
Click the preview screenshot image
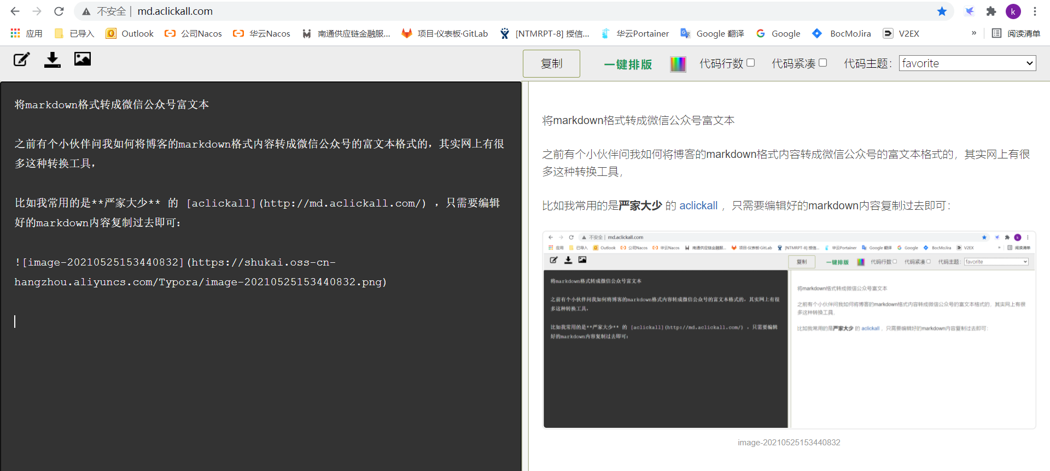click(x=789, y=330)
